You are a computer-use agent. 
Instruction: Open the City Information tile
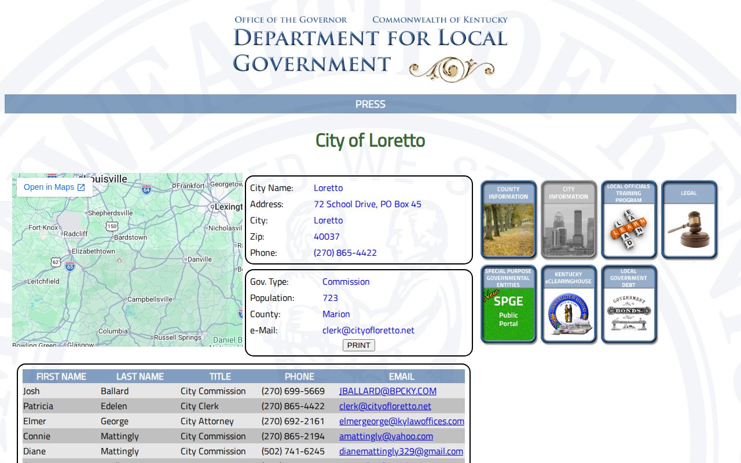[x=568, y=219]
